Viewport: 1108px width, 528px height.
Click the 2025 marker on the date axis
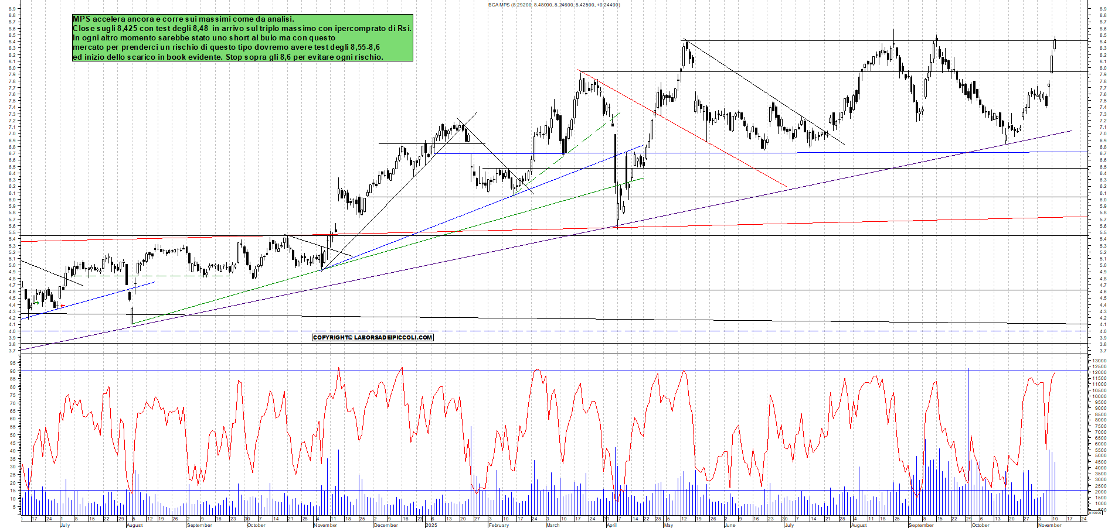click(x=431, y=525)
